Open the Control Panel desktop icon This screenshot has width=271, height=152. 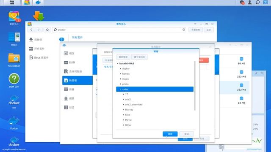(x=14, y=39)
